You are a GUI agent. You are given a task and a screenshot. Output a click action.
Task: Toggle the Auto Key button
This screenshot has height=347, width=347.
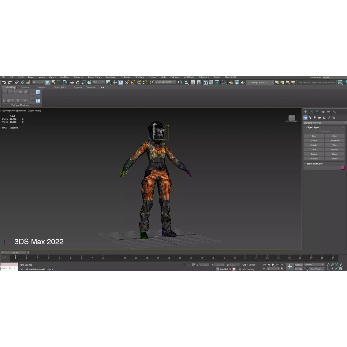pos(298,265)
